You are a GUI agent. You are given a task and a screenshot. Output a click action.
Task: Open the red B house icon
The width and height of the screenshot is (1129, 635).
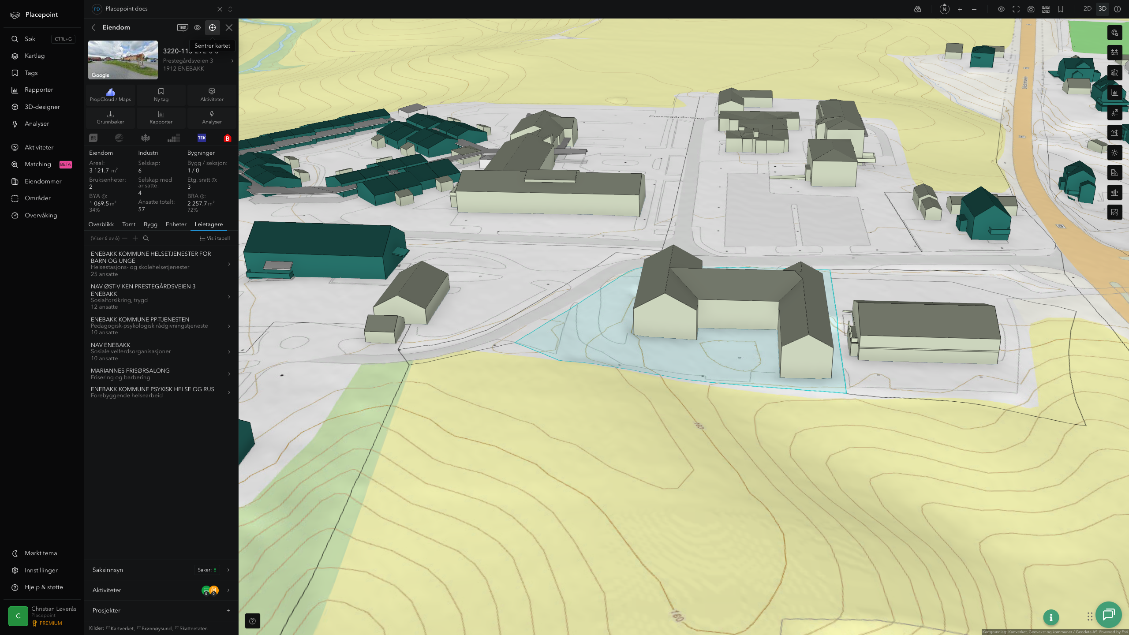click(x=228, y=138)
